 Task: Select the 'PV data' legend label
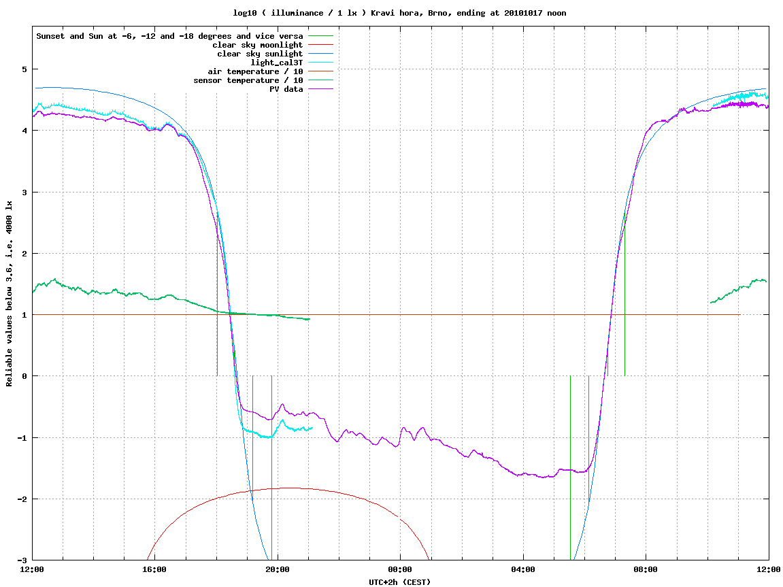point(286,89)
